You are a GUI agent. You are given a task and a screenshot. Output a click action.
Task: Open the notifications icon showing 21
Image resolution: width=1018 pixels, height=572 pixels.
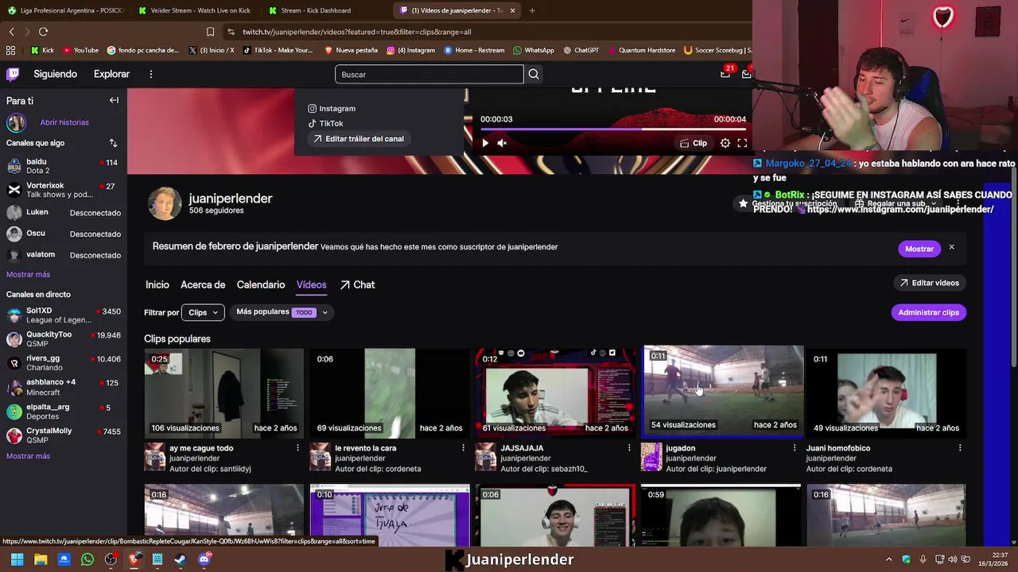[x=725, y=74]
